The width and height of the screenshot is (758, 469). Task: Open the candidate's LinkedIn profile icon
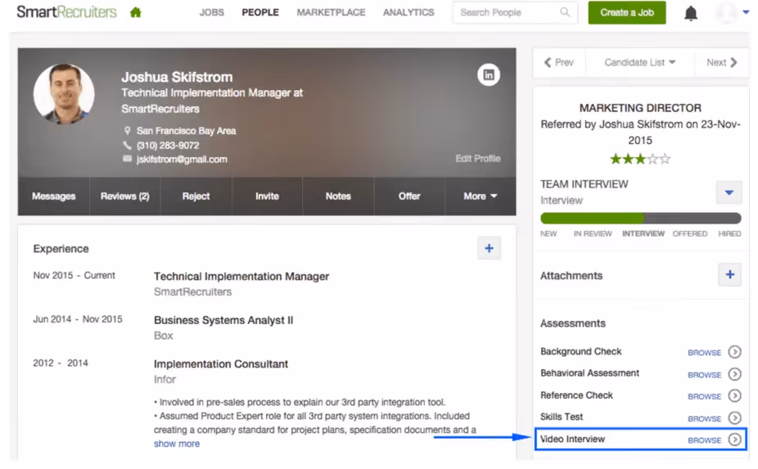(x=489, y=75)
